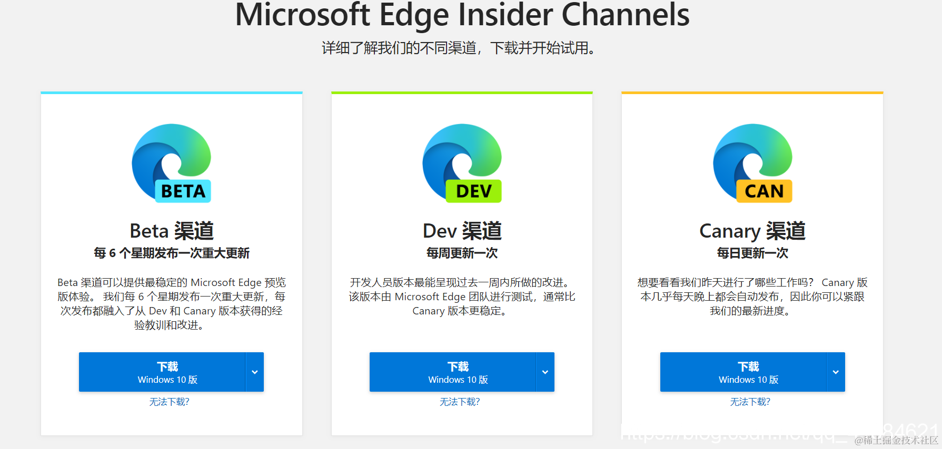Click the Canary channel description paragraph
The width and height of the screenshot is (942, 449).
click(752, 297)
